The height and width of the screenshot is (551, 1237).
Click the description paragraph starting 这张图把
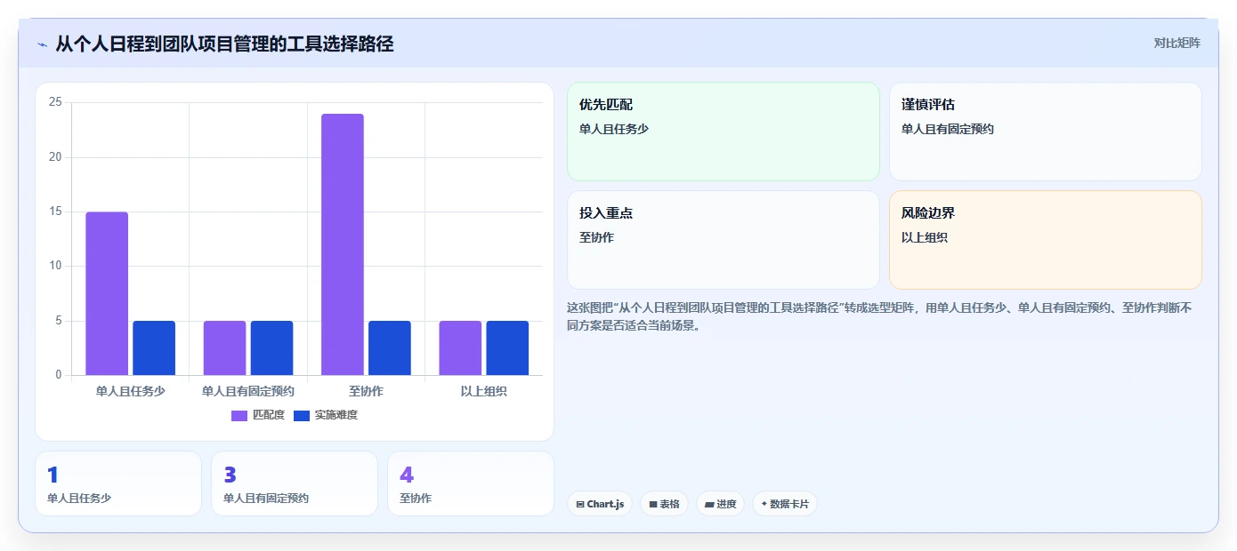pos(879,316)
